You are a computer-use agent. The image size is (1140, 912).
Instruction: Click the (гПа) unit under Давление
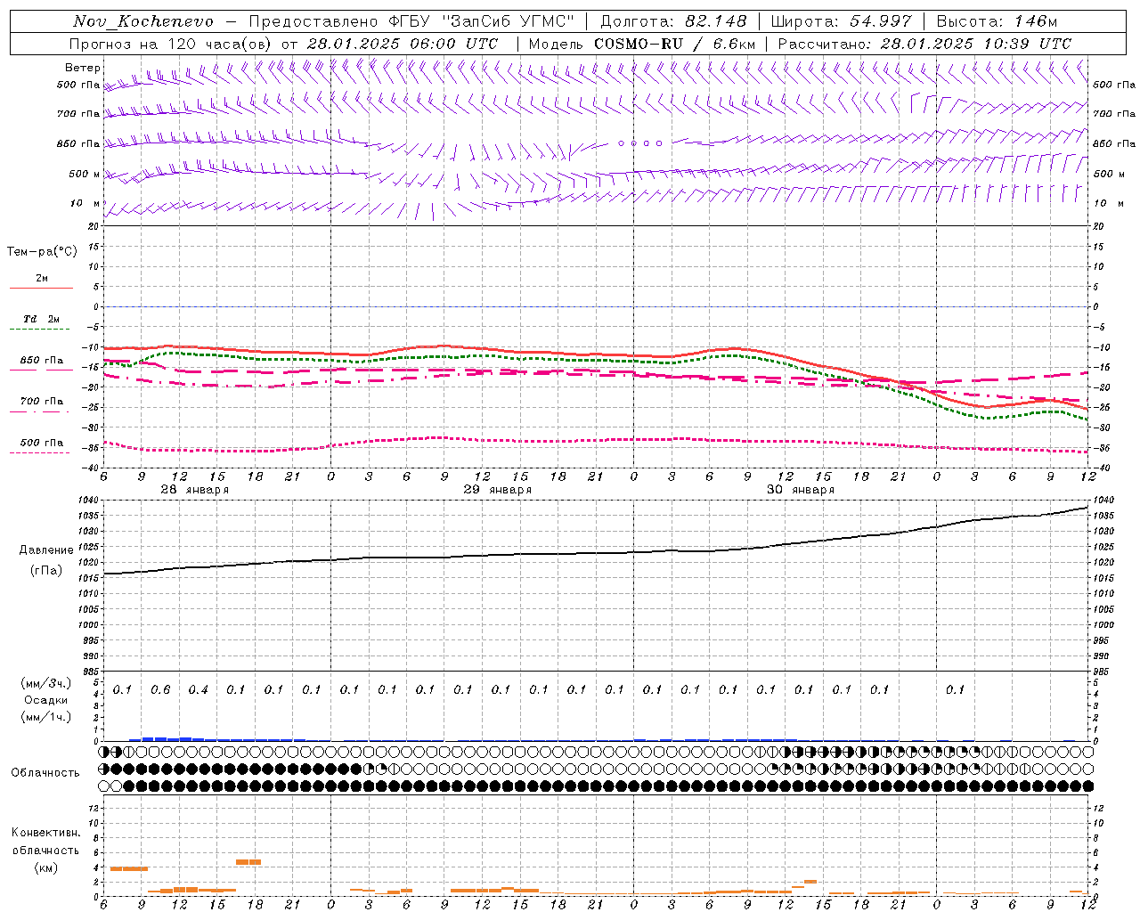[46, 570]
